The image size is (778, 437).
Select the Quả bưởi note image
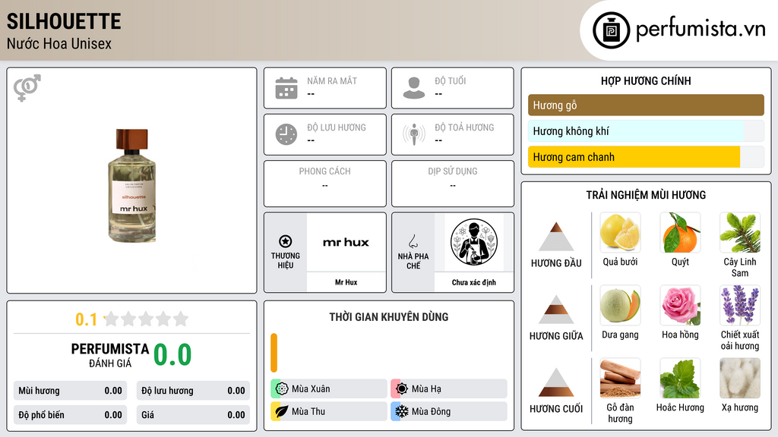[620, 232]
